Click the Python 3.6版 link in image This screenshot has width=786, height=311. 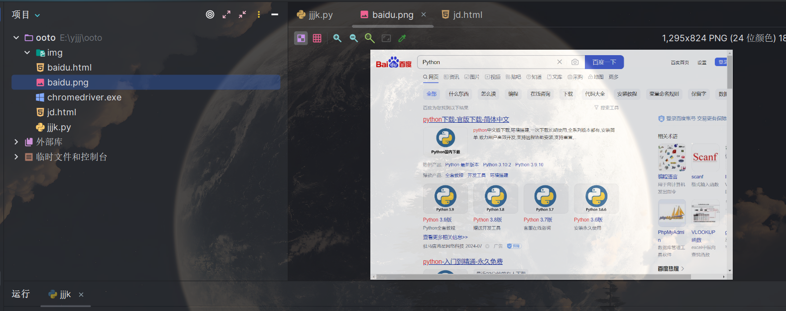click(588, 220)
